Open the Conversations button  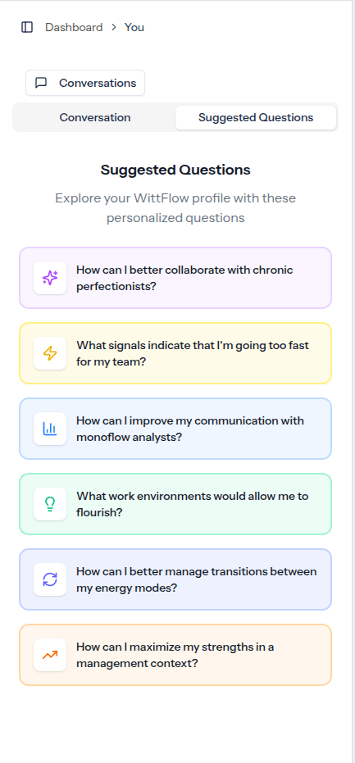[x=85, y=83]
